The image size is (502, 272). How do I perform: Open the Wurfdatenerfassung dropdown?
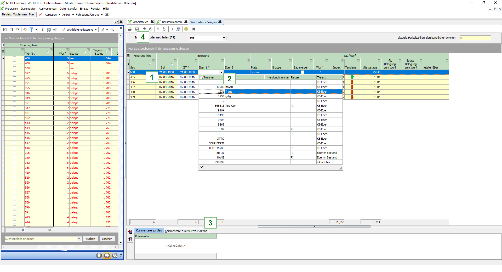click(96, 30)
